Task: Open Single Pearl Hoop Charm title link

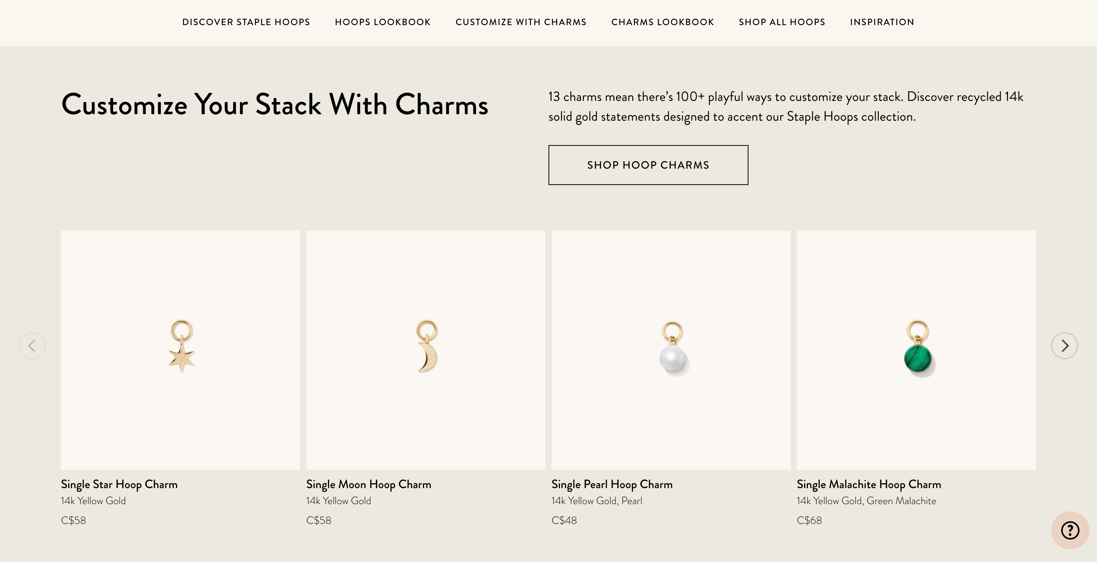Action: tap(612, 484)
